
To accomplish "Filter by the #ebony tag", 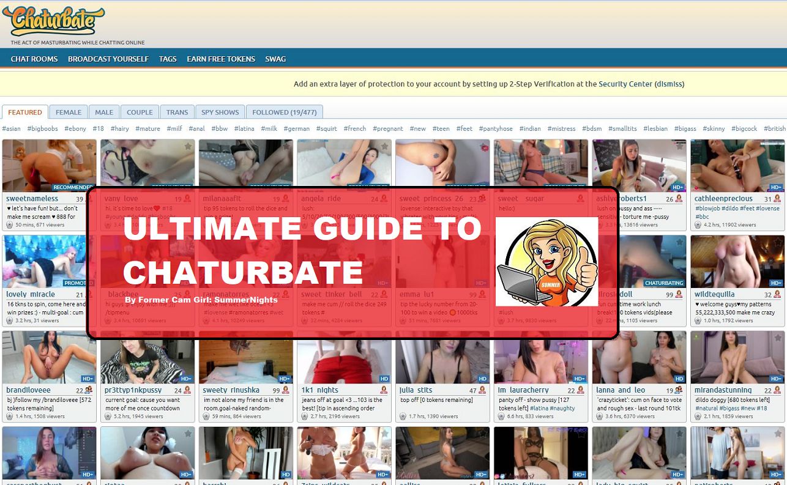I will coord(76,129).
